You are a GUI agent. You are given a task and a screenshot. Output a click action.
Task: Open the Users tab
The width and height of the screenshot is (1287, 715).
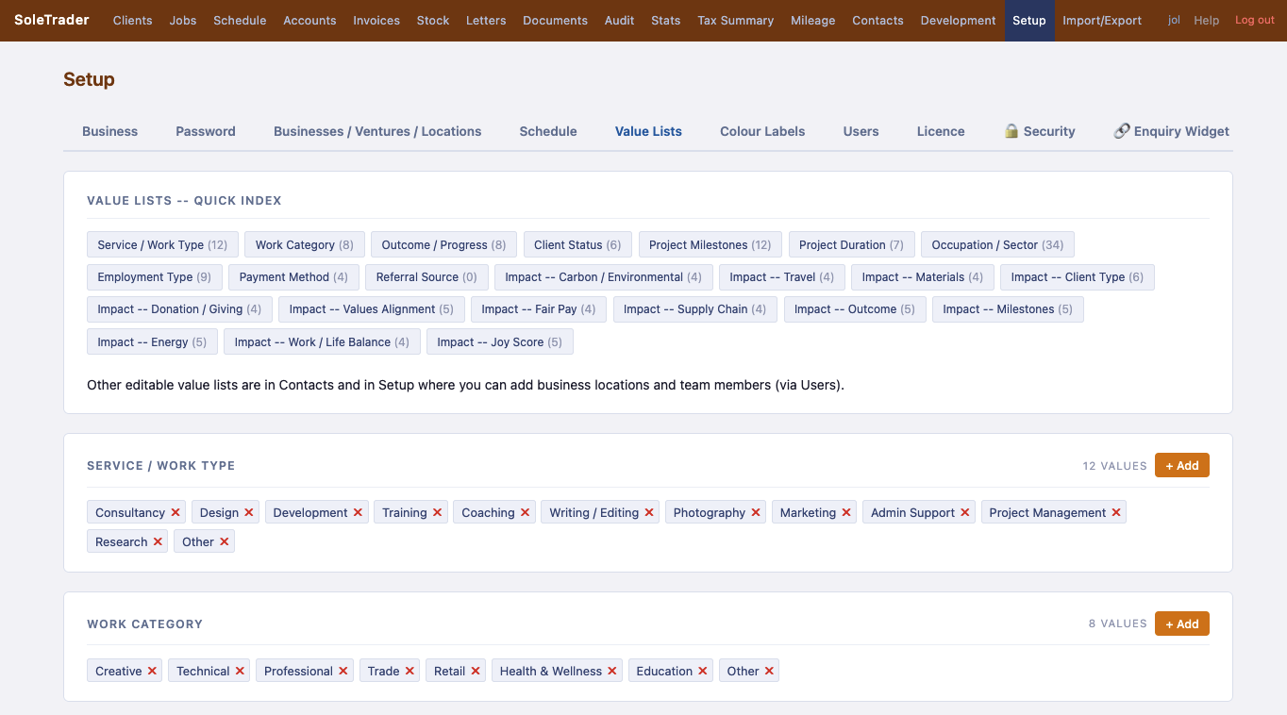[861, 131]
